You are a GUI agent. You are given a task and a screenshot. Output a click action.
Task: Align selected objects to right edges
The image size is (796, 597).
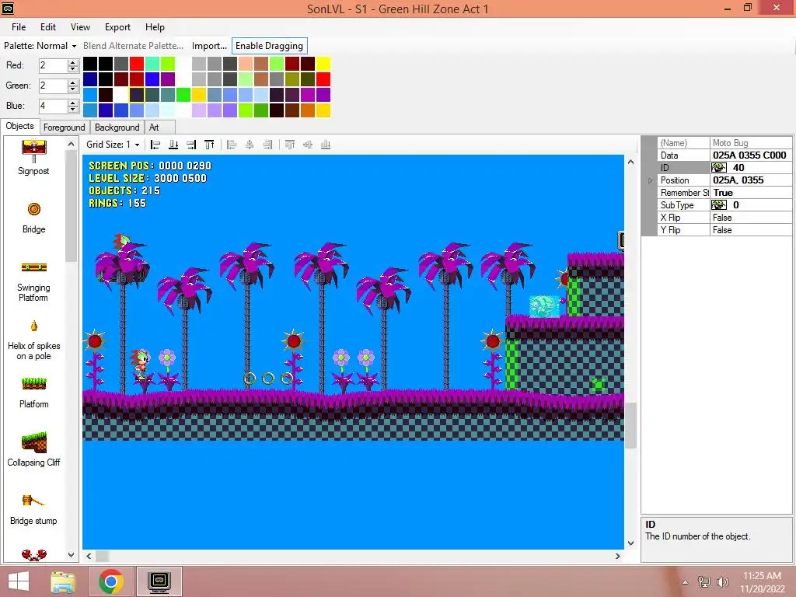coord(191,145)
